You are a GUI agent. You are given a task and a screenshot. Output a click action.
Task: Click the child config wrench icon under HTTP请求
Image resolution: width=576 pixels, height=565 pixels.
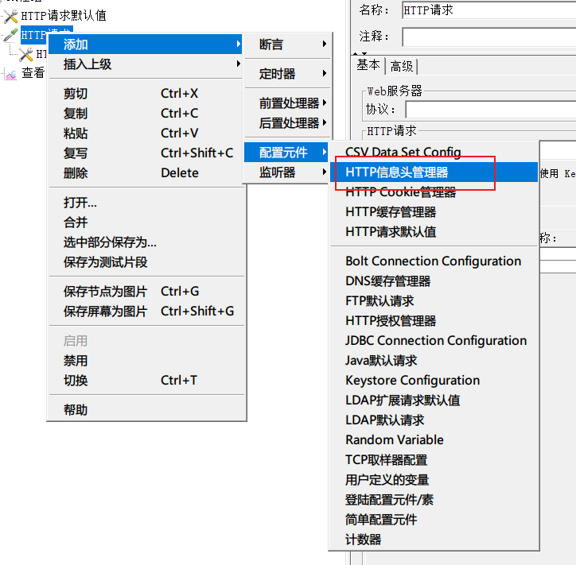[25, 55]
